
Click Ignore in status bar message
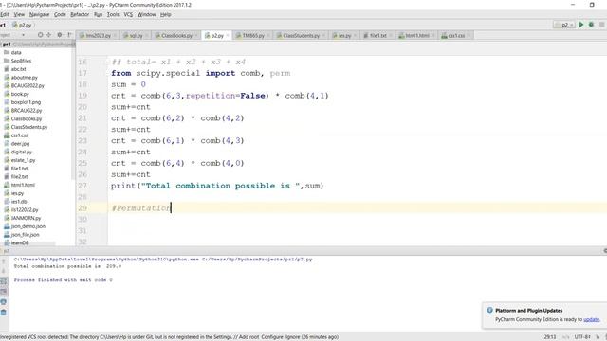point(292,337)
